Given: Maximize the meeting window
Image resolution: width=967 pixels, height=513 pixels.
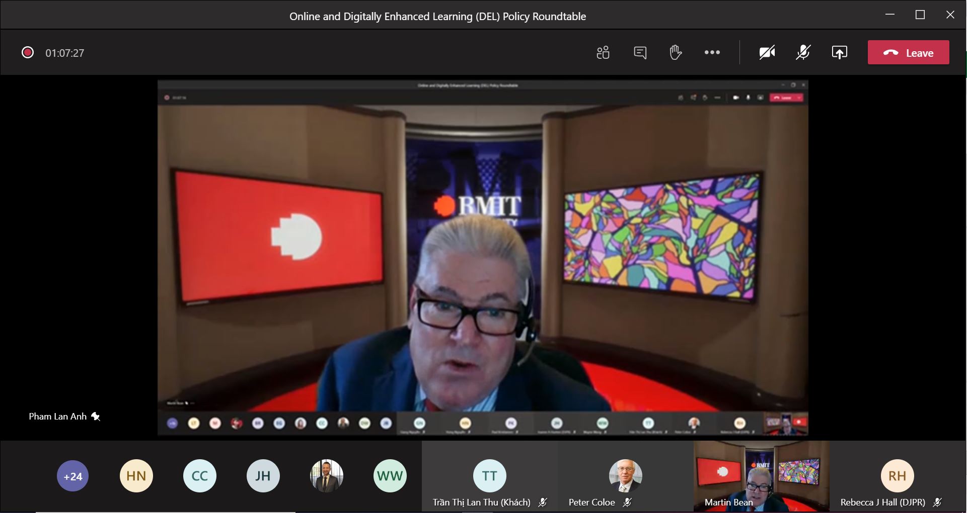Looking at the screenshot, I should pos(920,15).
